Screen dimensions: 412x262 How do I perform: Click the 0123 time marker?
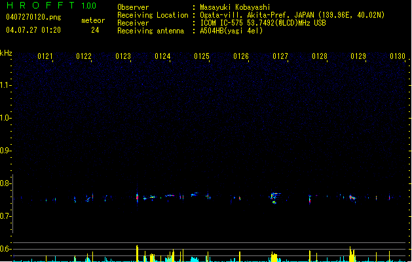click(123, 56)
